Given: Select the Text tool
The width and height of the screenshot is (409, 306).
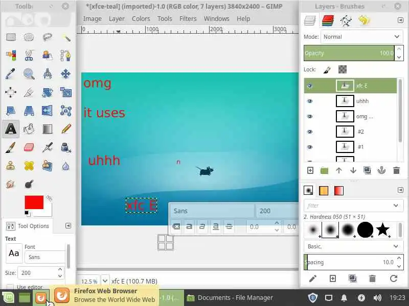Looking at the screenshot, I should pos(11,129).
